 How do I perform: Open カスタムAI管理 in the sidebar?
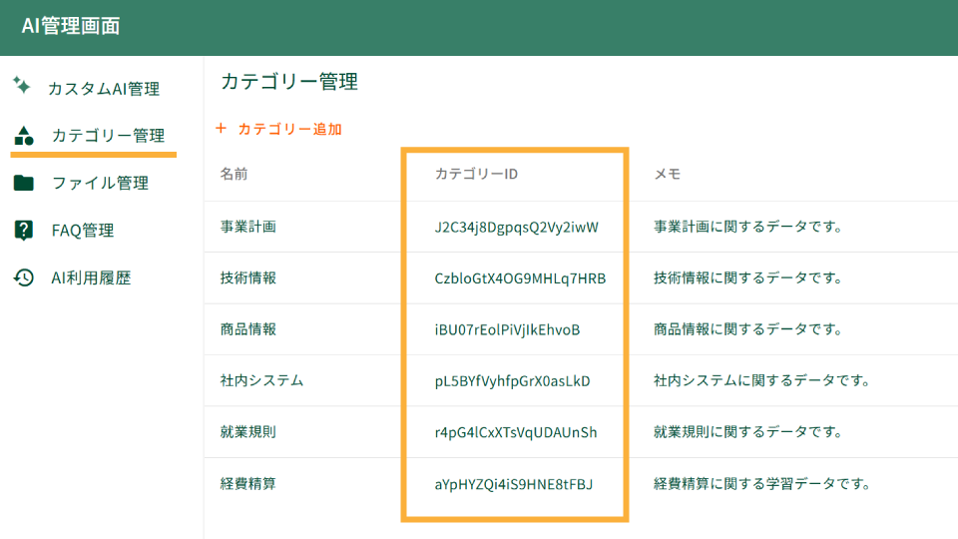pyautogui.click(x=103, y=89)
